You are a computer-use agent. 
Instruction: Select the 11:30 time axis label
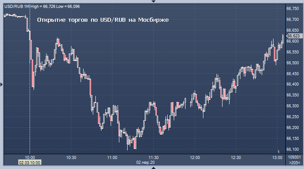point(154,158)
